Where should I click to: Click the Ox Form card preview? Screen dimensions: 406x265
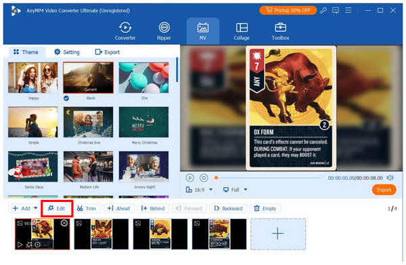coord(291,108)
